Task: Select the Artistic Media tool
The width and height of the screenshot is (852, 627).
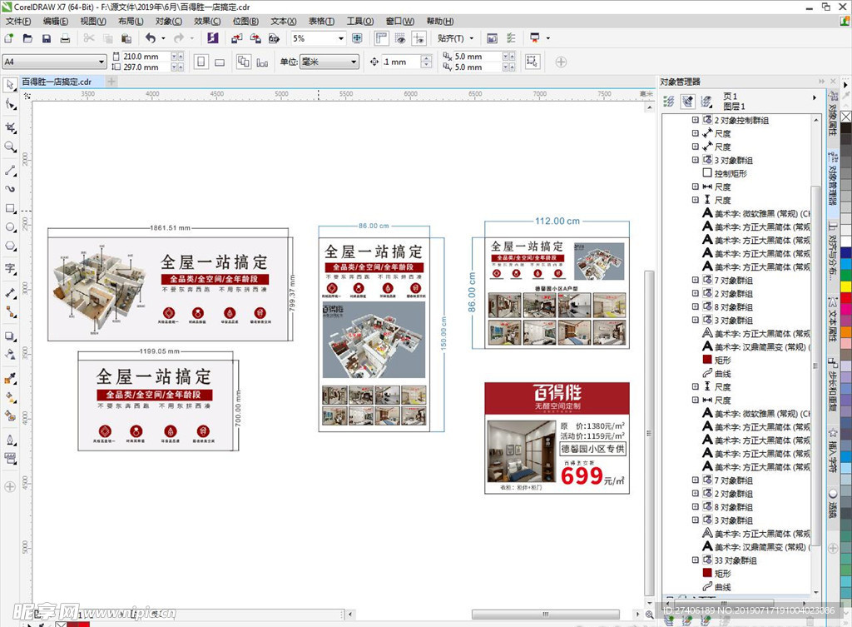Action: [10, 189]
